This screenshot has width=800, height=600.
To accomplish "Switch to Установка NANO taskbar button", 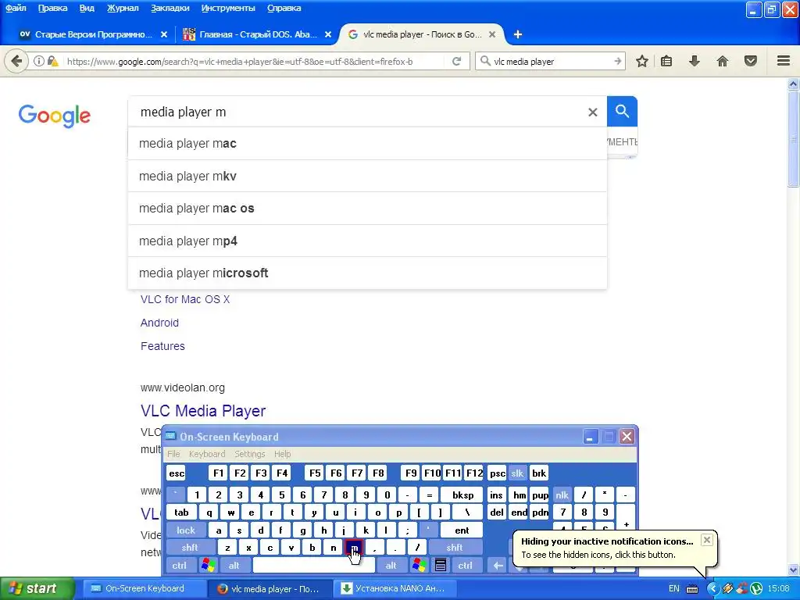I will (x=393, y=589).
